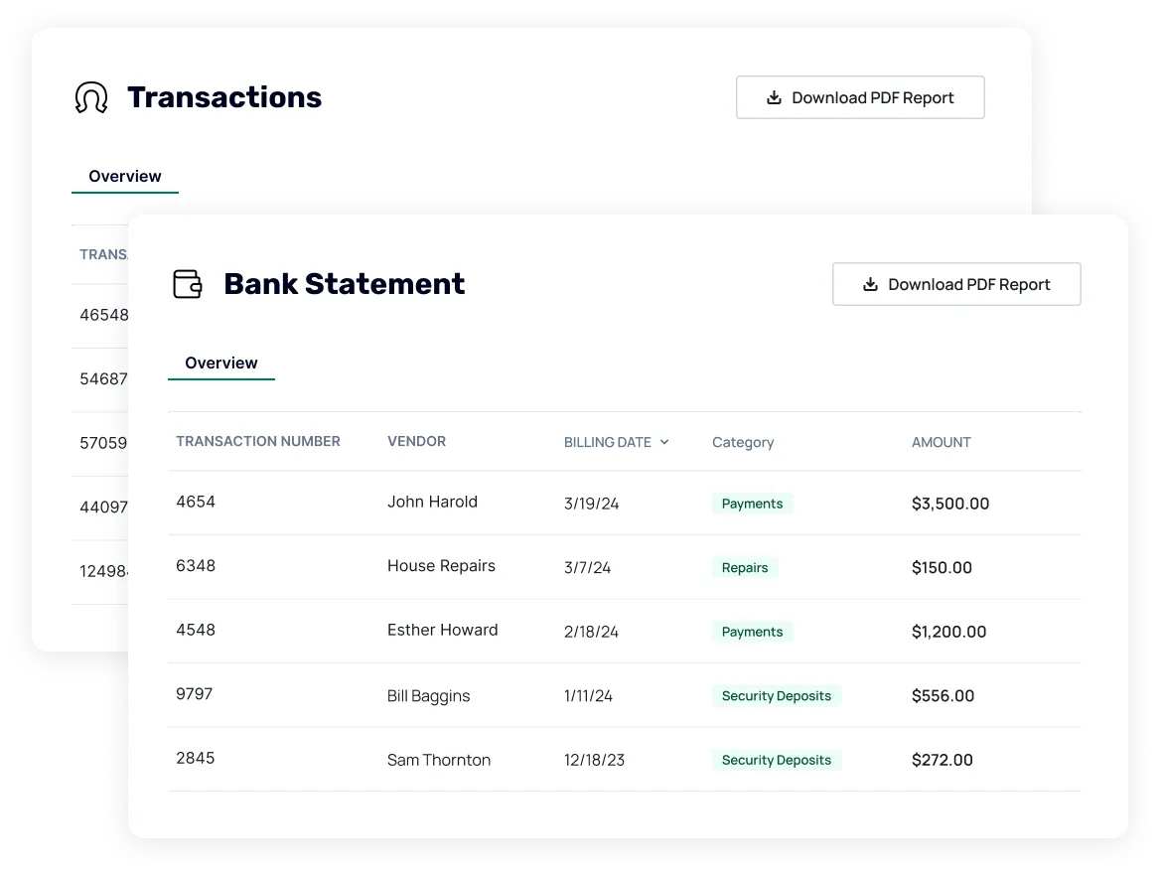Viewport: 1160px width, 874px height.
Task: Click the Transactions profile icon
Action: pos(90,96)
